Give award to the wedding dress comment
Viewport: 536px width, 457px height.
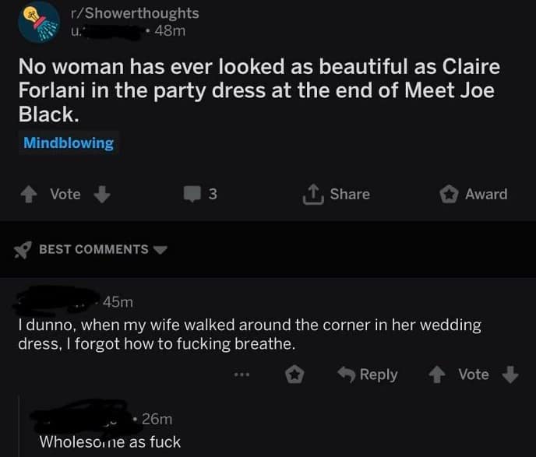pos(294,374)
